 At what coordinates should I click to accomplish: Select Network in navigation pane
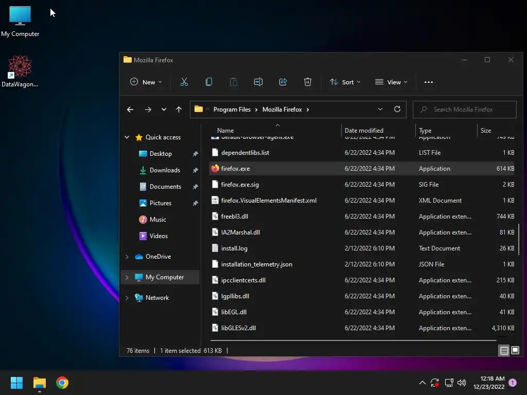tap(157, 298)
